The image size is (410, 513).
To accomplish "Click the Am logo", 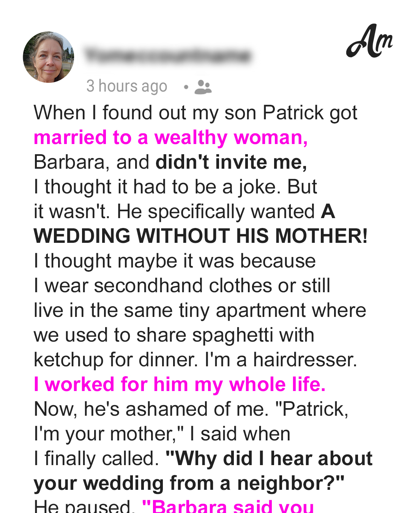I will pyautogui.click(x=369, y=41).
